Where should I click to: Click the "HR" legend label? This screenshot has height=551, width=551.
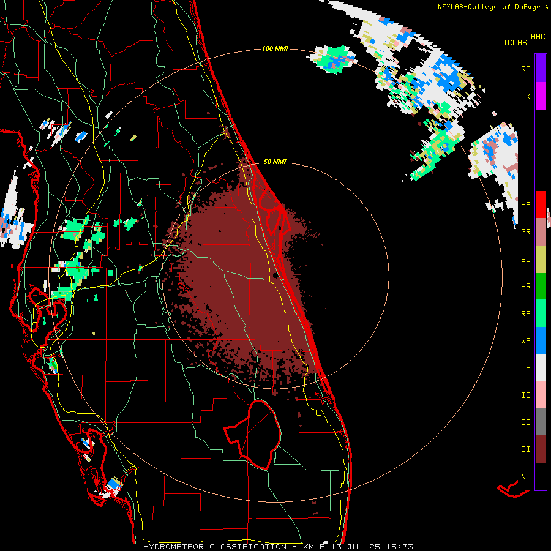point(525,287)
